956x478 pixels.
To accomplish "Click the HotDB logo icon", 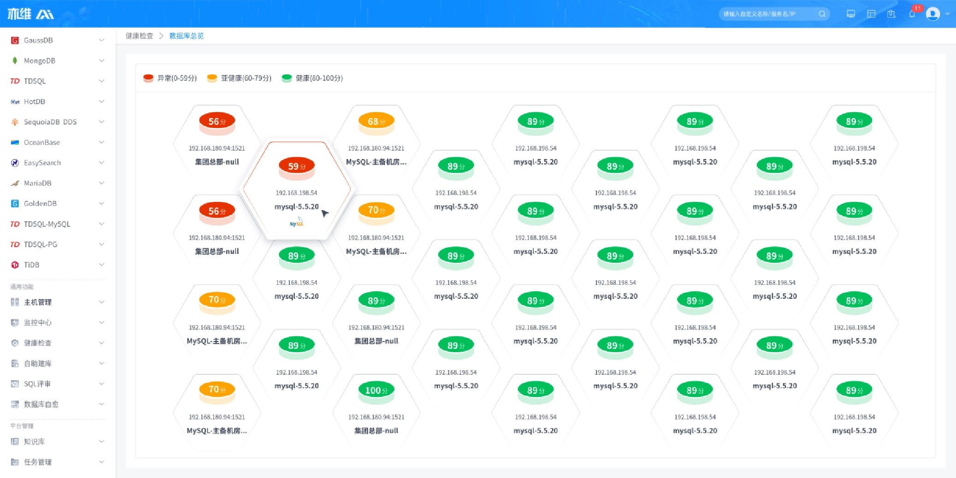I will 15,102.
